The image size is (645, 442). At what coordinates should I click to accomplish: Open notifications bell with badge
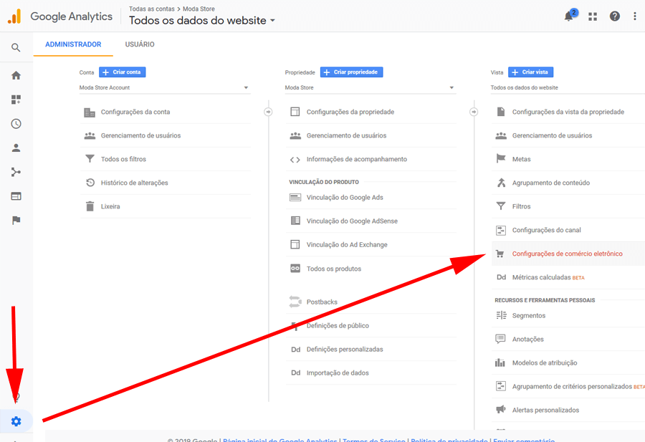coord(569,16)
